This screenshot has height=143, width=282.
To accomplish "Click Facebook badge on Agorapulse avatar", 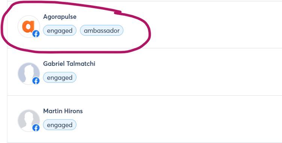I will pyautogui.click(x=36, y=34).
